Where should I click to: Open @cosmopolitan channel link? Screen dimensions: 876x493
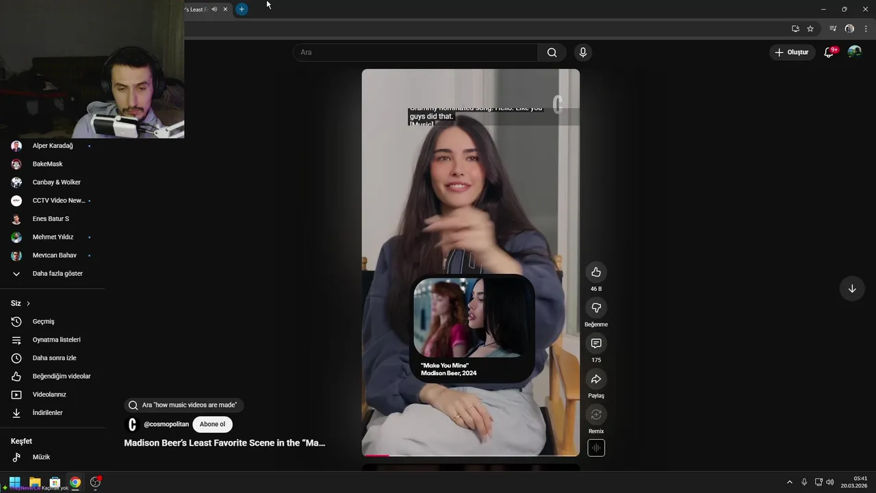pos(166,425)
